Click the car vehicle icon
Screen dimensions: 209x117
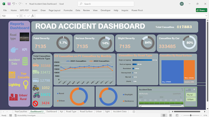[36, 65]
